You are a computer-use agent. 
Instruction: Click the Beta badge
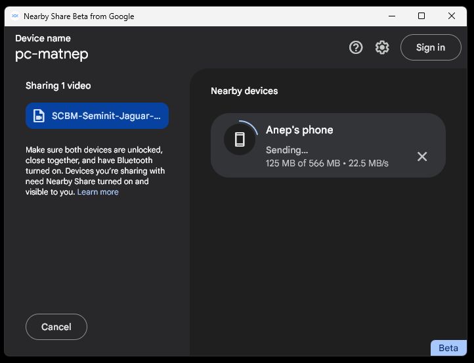pos(448,348)
